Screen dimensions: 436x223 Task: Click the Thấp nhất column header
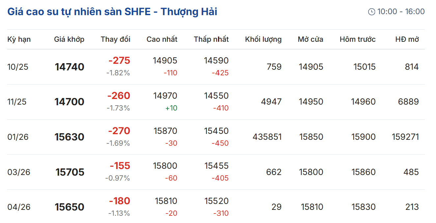[211, 39]
